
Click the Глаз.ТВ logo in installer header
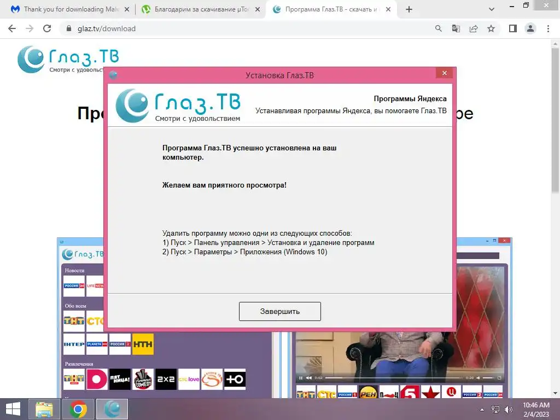tap(178, 106)
